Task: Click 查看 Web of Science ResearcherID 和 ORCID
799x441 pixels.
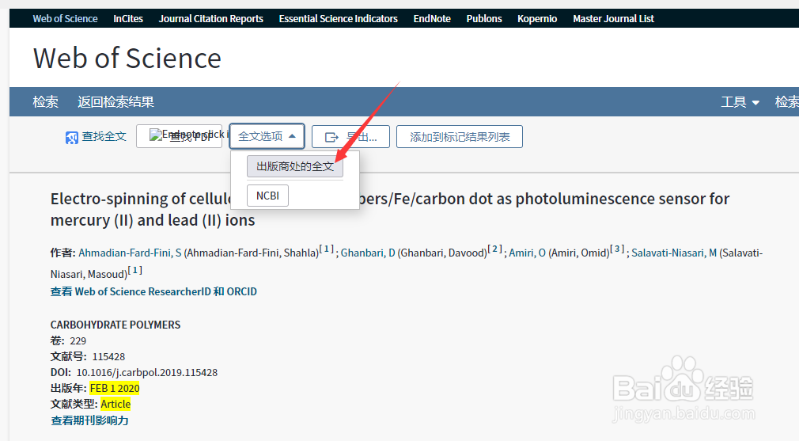Action: coord(153,291)
